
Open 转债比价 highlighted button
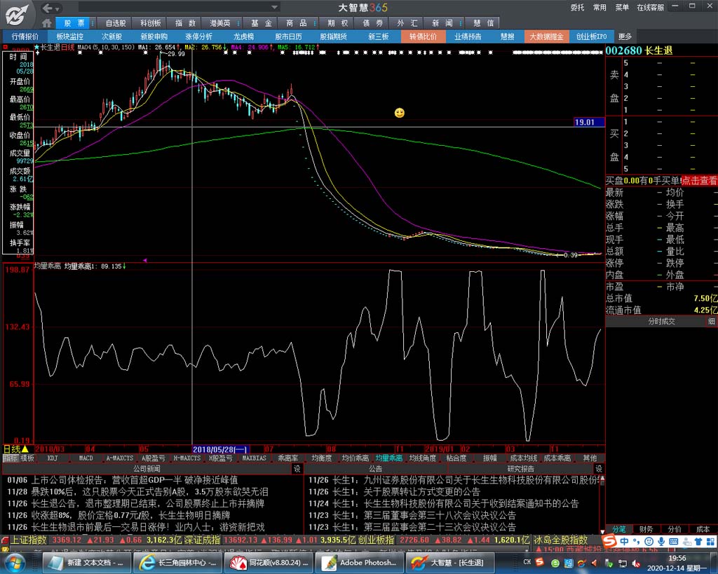point(423,36)
